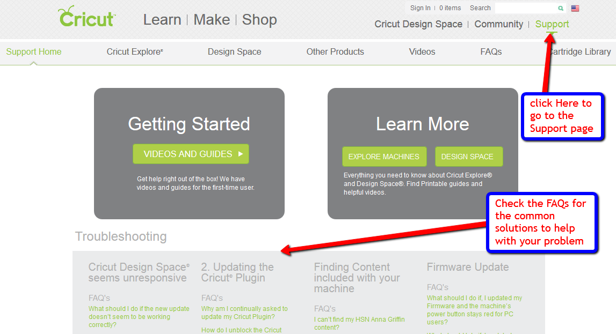Open the Learn menu

[162, 20]
